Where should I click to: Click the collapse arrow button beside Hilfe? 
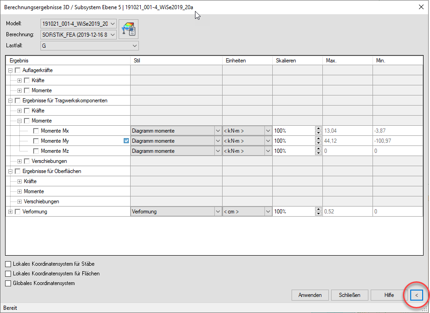point(416,295)
